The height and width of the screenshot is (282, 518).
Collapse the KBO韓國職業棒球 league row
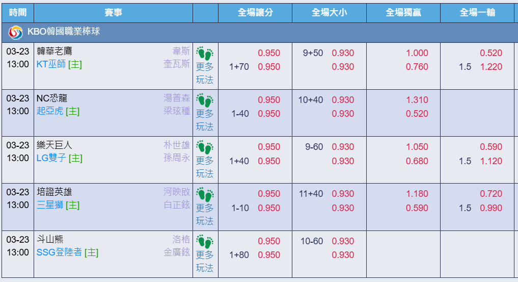259,33
